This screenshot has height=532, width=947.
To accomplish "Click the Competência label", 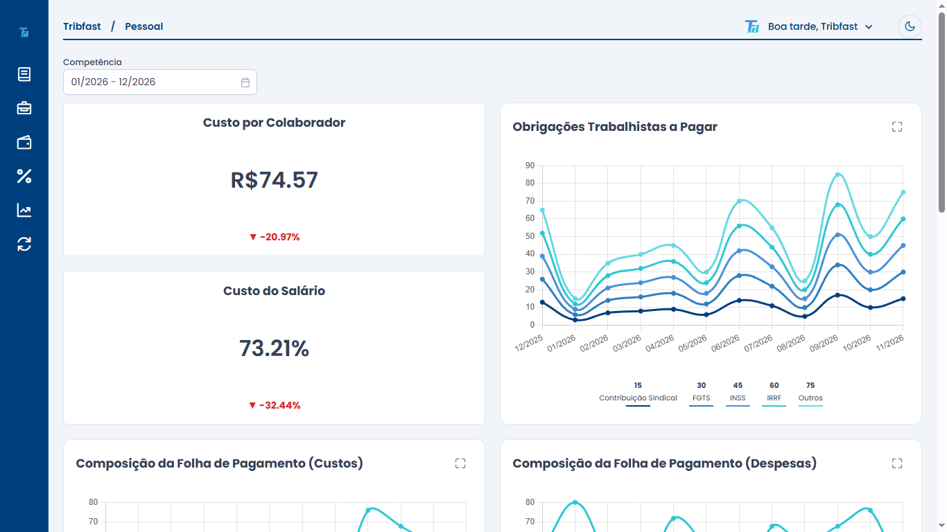I will 92,62.
